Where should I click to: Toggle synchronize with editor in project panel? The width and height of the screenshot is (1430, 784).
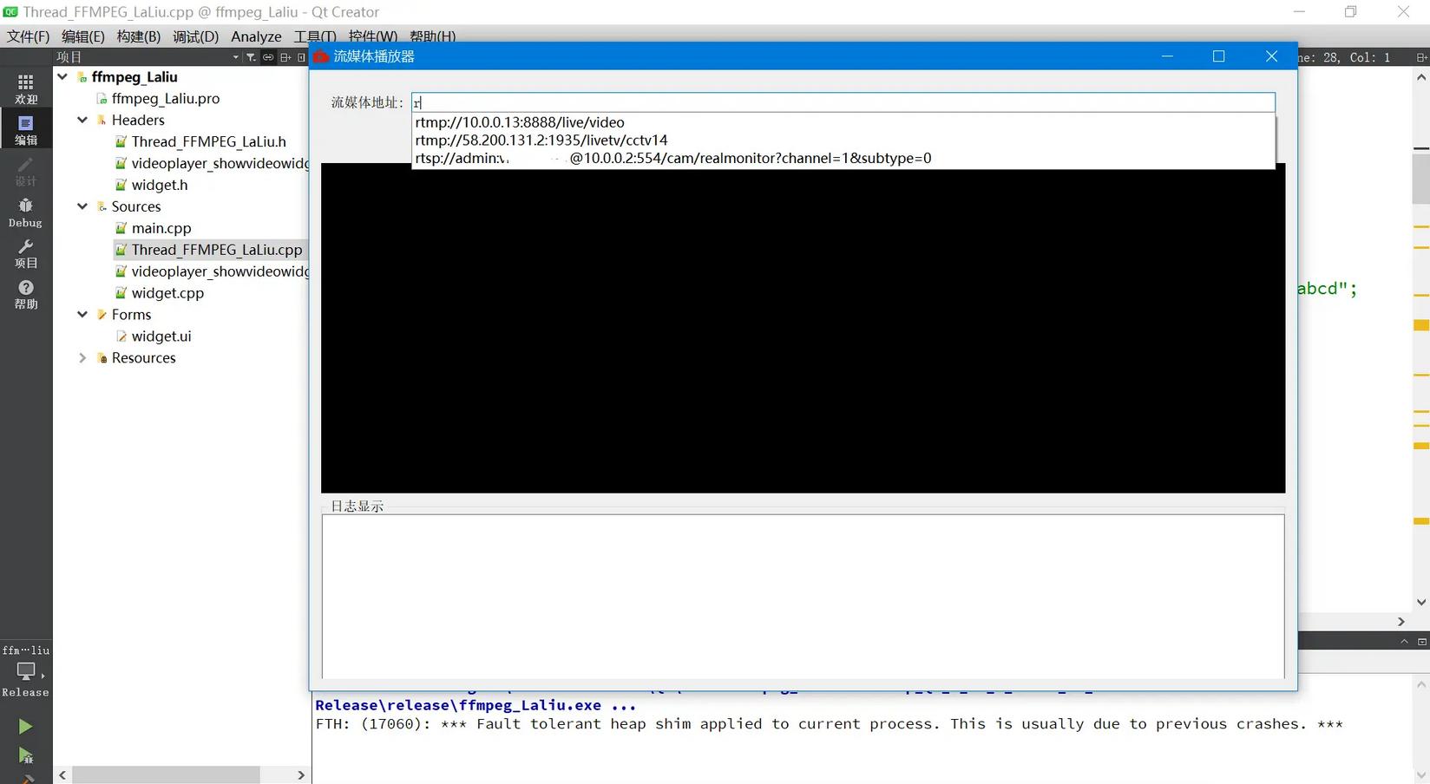tap(268, 56)
